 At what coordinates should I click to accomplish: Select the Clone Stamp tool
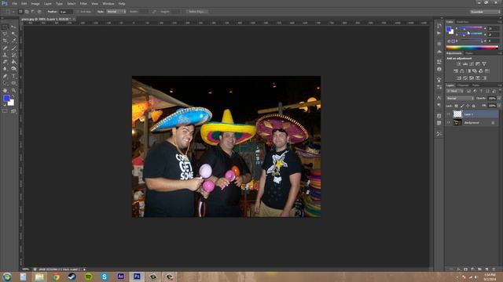pyautogui.click(x=5, y=55)
